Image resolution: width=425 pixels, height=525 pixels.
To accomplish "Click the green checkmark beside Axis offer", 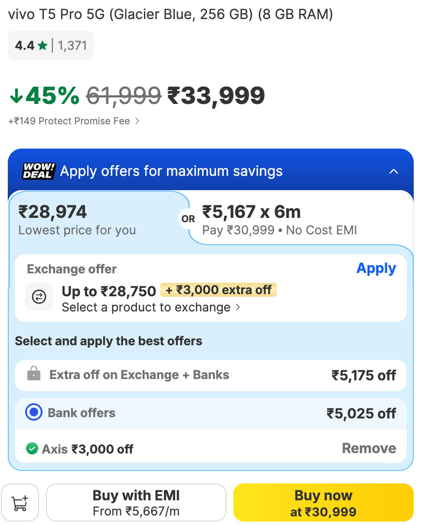I will coord(32,448).
